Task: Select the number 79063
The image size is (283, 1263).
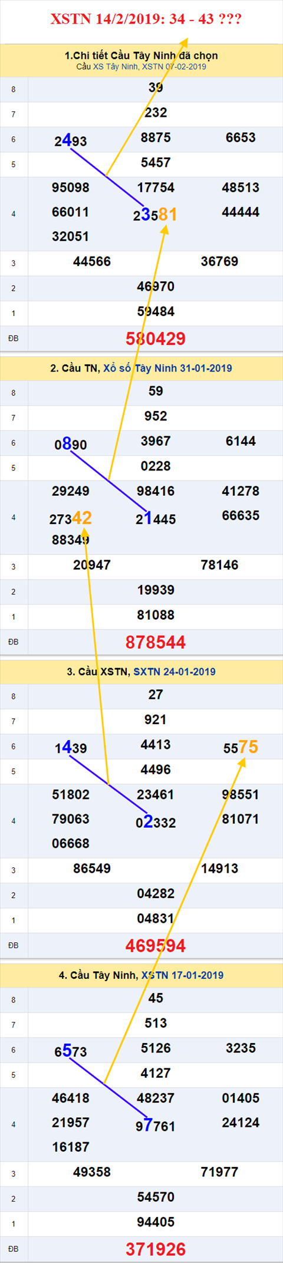Action: [x=71, y=819]
